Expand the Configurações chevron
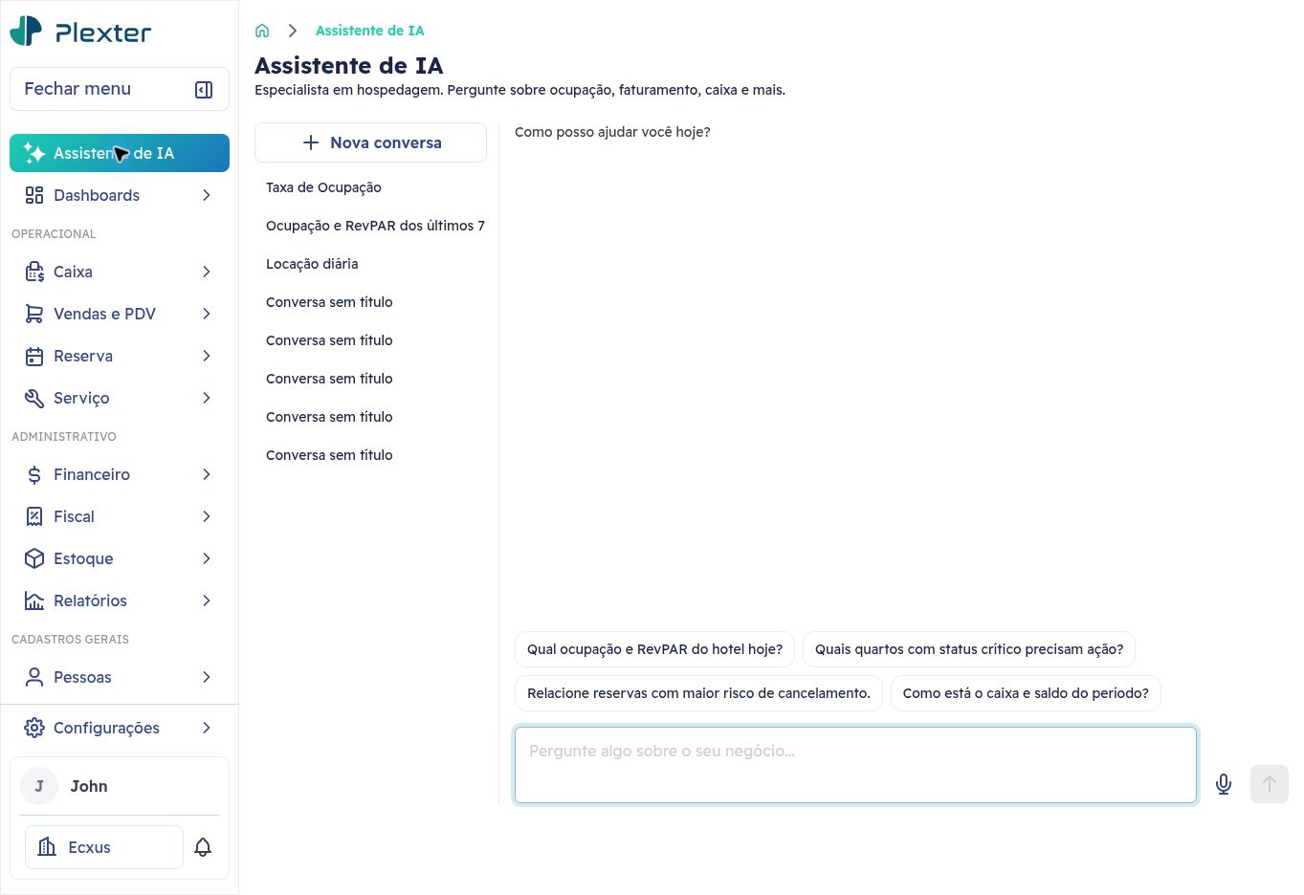This screenshot has height=895, width=1304. pyautogui.click(x=207, y=728)
